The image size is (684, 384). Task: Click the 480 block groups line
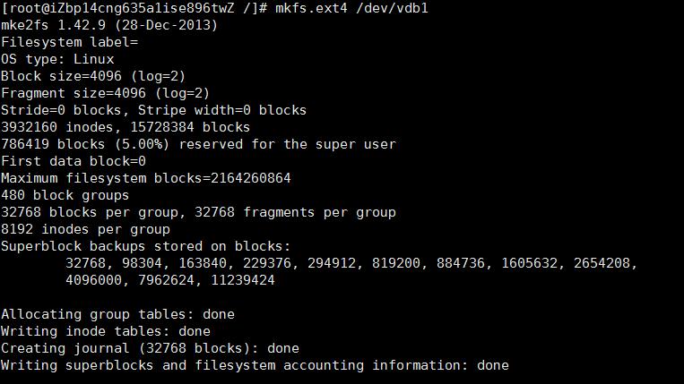click(65, 195)
